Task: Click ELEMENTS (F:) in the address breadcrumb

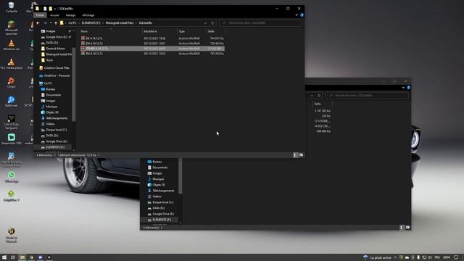Action: [91, 22]
